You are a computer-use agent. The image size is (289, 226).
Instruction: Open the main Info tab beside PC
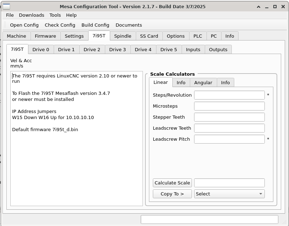[x=230, y=36]
